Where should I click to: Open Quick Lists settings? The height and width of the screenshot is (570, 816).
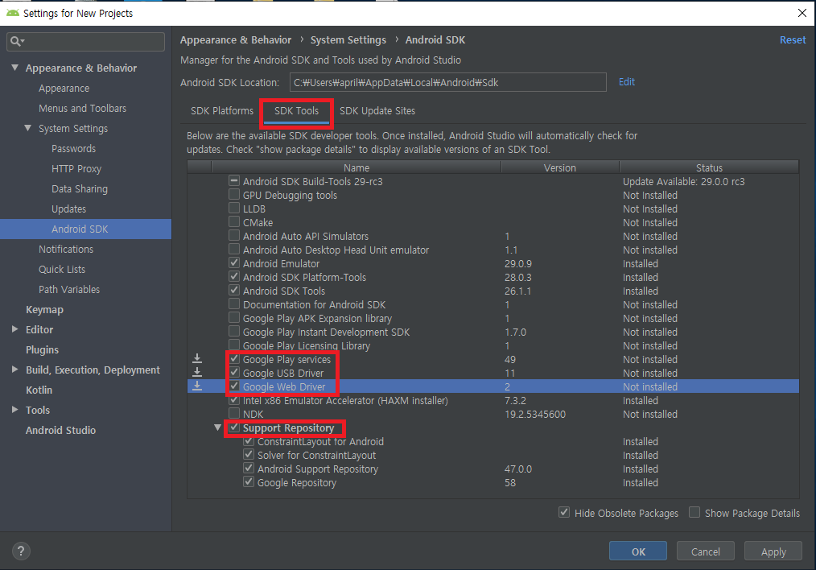[x=62, y=269]
